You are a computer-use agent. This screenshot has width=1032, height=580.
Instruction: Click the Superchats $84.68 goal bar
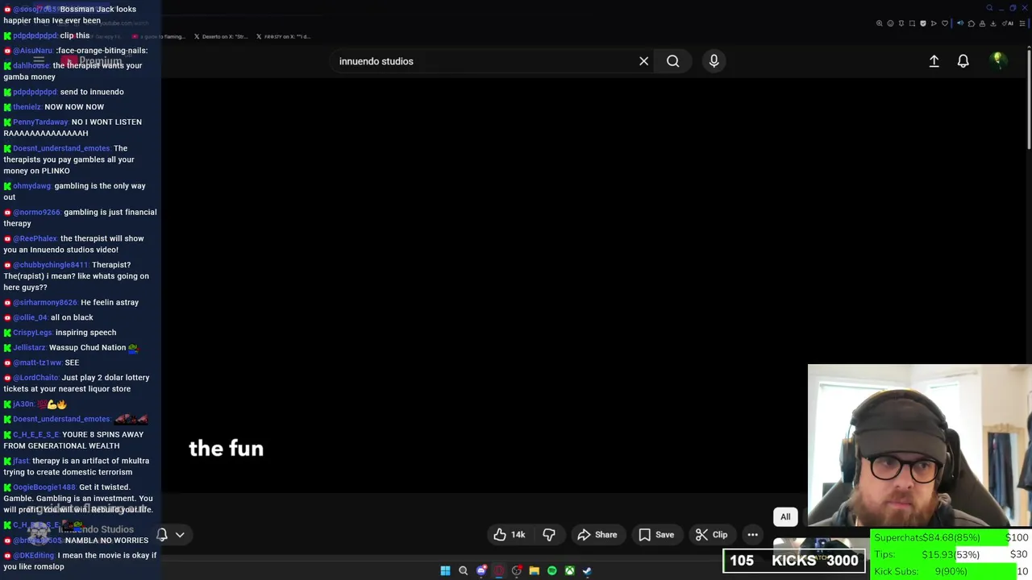point(951,537)
